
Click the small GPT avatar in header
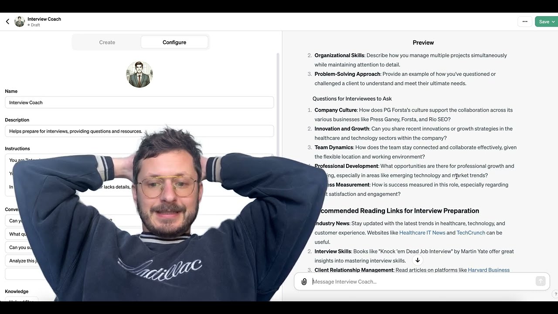click(x=20, y=21)
